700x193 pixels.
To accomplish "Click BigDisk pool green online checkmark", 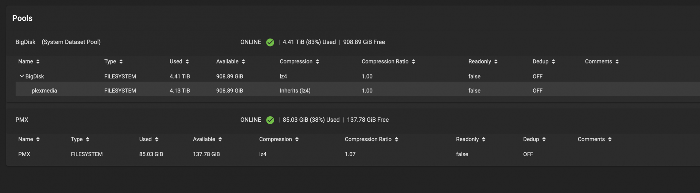I will 270,43.
